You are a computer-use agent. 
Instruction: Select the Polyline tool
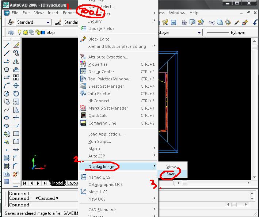[7, 61]
